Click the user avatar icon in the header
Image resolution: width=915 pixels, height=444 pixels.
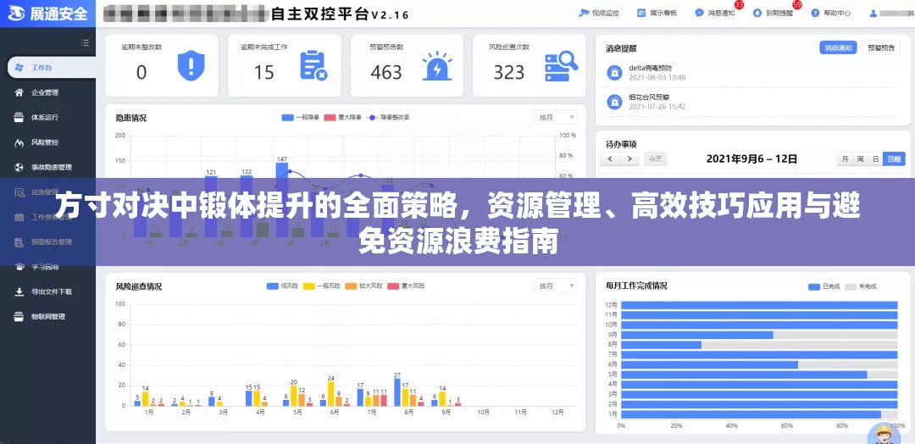point(873,13)
